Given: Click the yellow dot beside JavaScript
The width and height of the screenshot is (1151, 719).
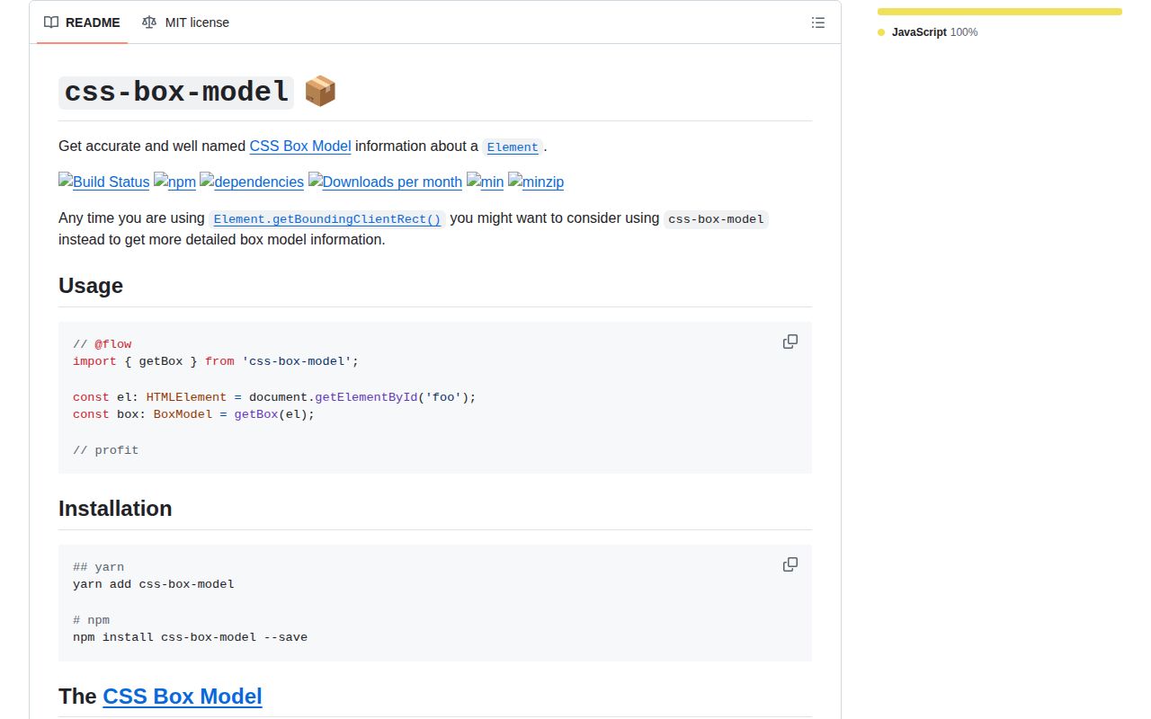Looking at the screenshot, I should (881, 32).
